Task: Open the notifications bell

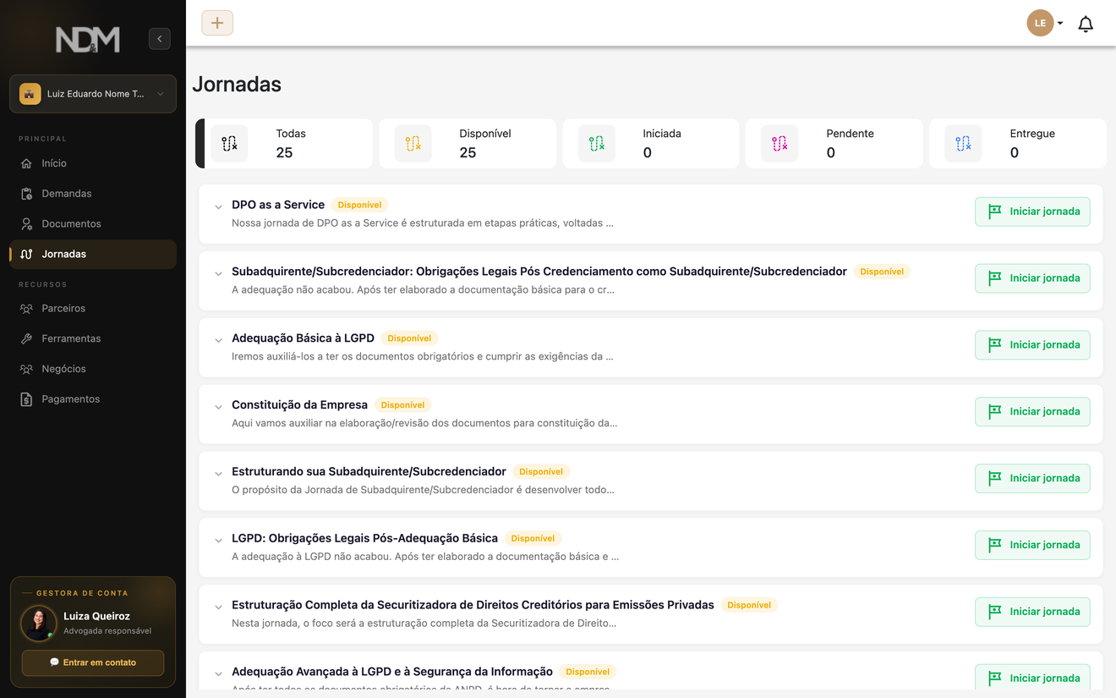Action: point(1086,24)
